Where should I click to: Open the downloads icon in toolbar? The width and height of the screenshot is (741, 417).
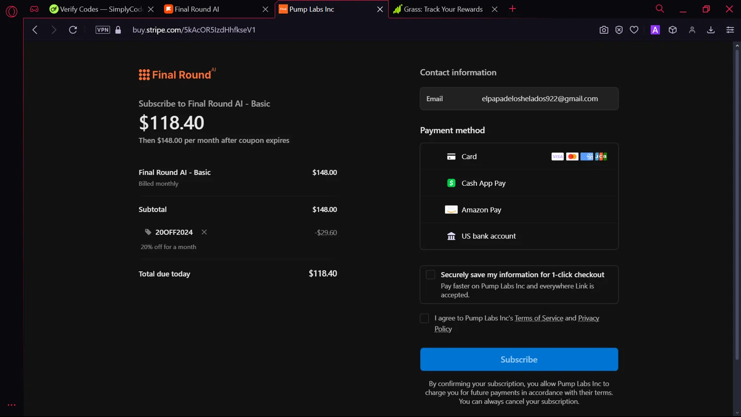coord(711,30)
